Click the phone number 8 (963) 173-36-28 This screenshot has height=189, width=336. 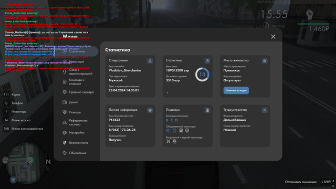point(122,130)
